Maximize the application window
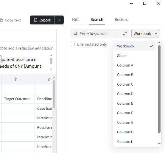Screen dimensions: 165x153 145,3
